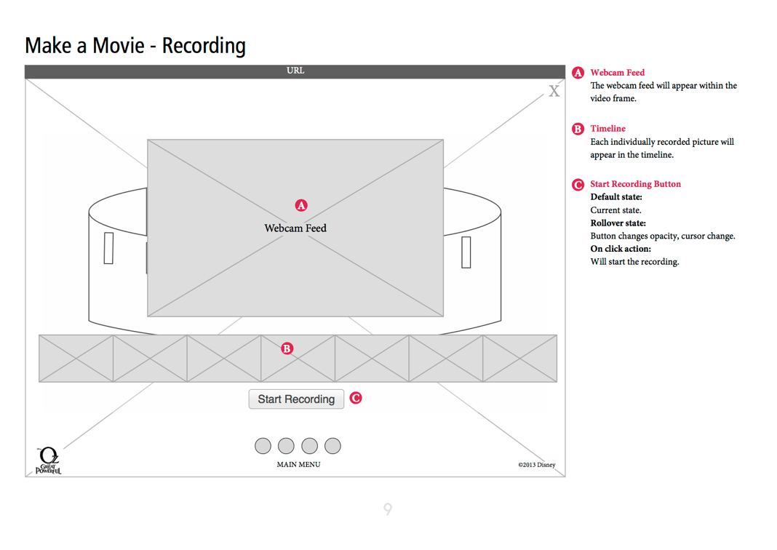Select the fifth timeline thumbnail
The image size is (777, 550).
(x=372, y=358)
